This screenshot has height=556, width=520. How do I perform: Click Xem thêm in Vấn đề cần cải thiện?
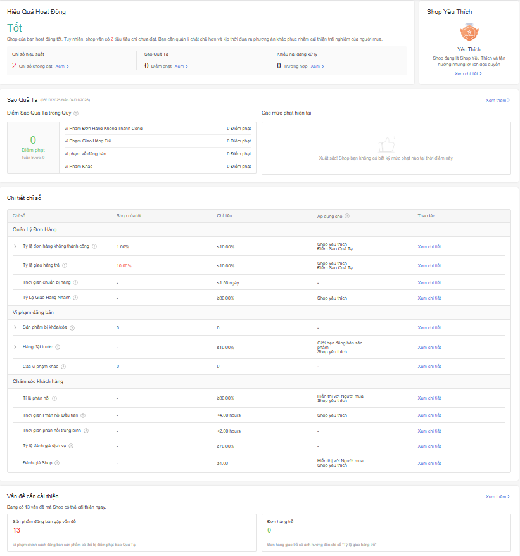[x=497, y=497]
